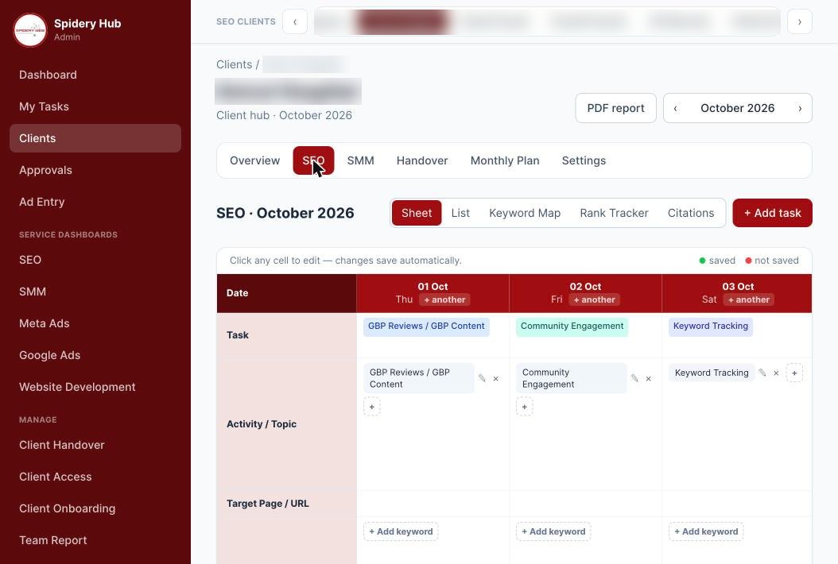This screenshot has height=564, width=838.
Task: Switch to SEO client tab
Action: tap(313, 160)
